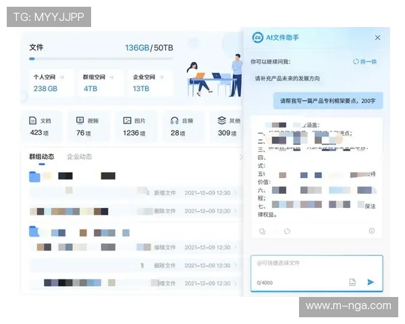Image resolution: width=405 pixels, height=324 pixels.
Task: Open 群组空间 4TB card
Action: tap(101, 83)
